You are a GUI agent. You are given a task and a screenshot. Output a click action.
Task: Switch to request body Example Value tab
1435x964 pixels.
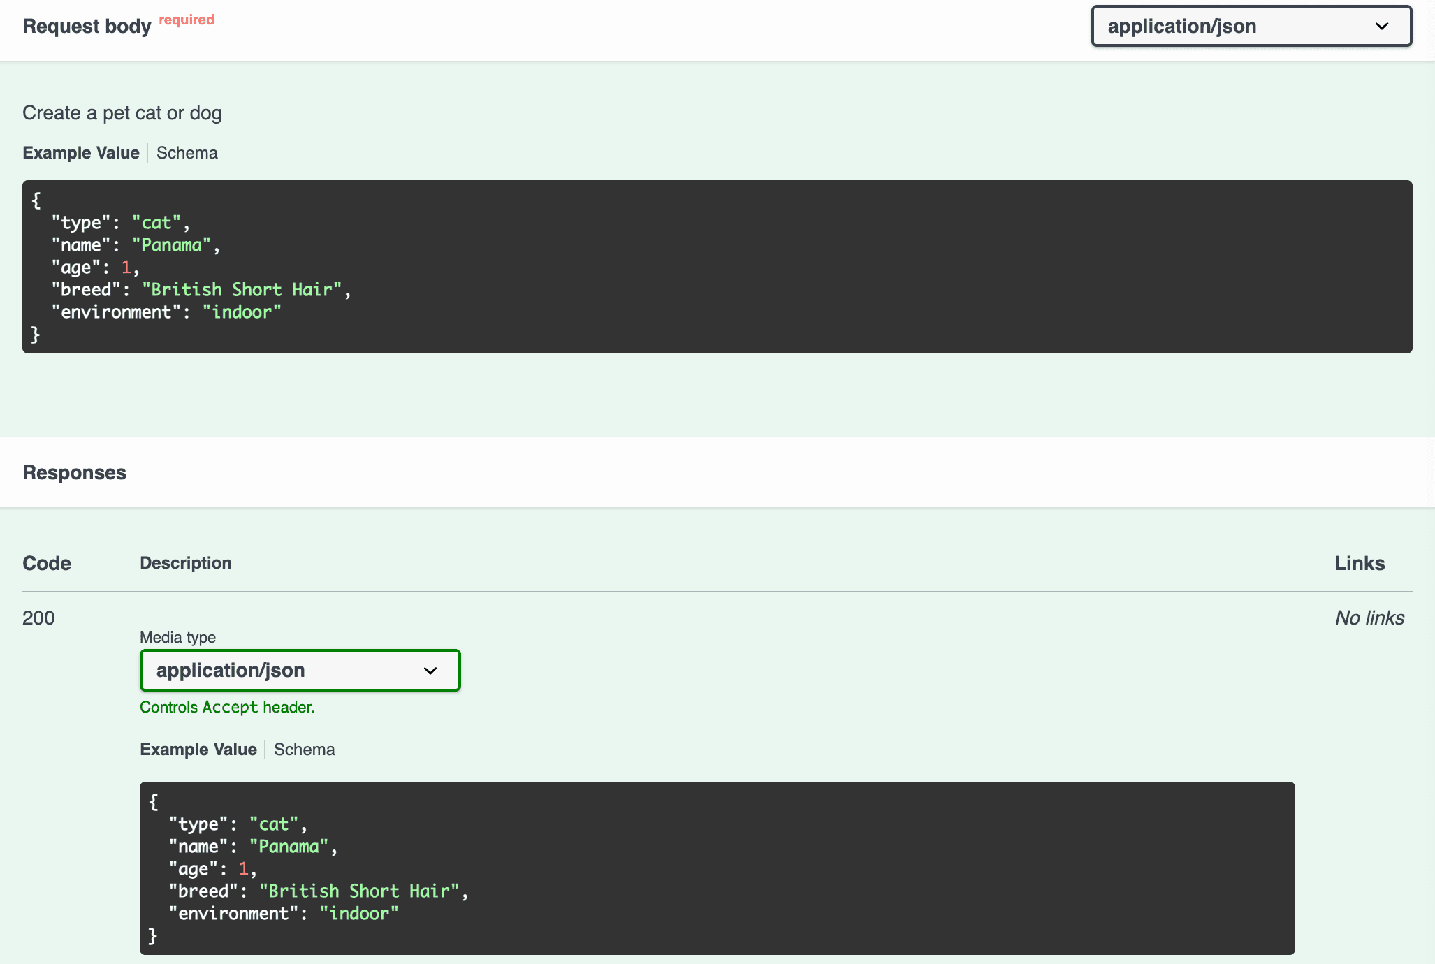tap(81, 153)
